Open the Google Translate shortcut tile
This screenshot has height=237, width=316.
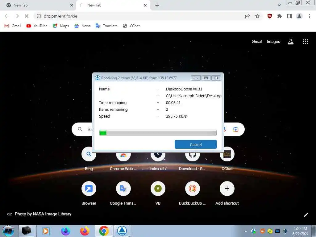[123, 193]
